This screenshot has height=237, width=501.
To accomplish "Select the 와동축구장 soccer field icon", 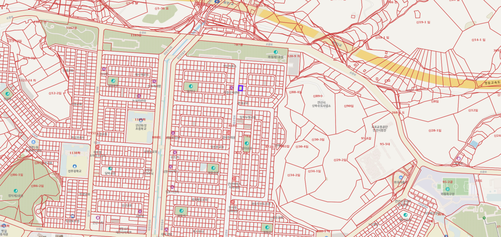I will click(x=448, y=189).
